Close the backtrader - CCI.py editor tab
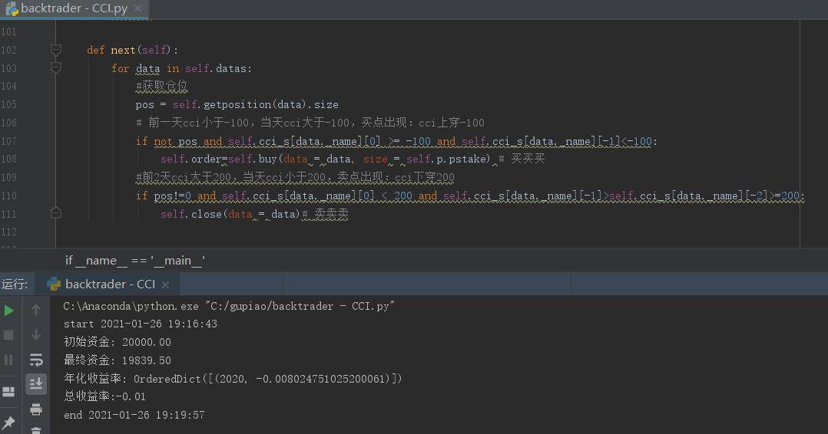828x434 pixels. point(137,8)
